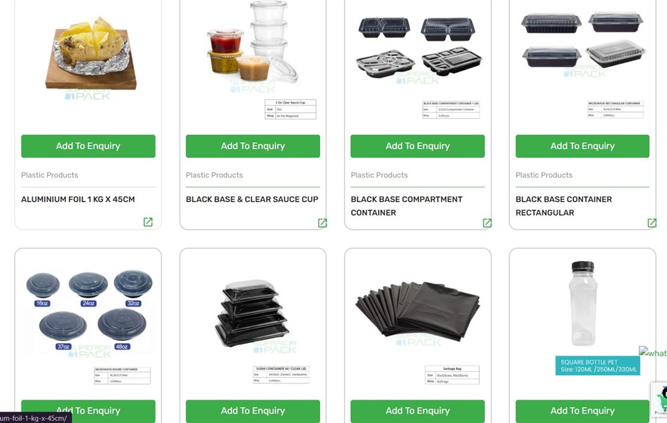Click external link icon on Rectangular Container card

652,223
